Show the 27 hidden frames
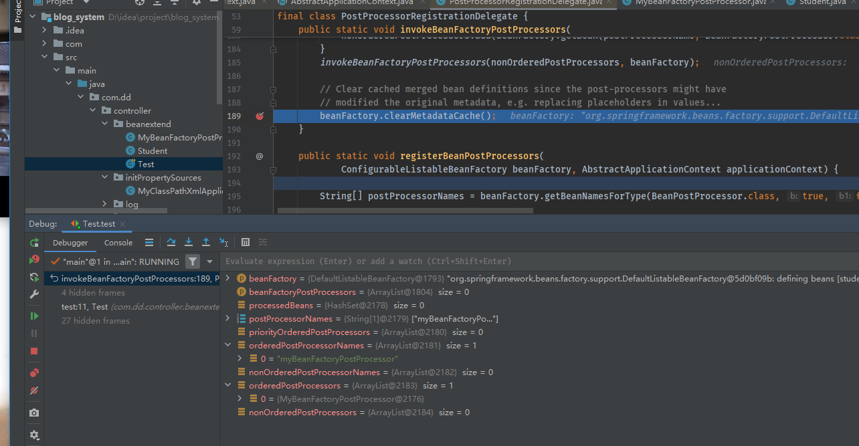The height and width of the screenshot is (446, 859). click(95, 321)
